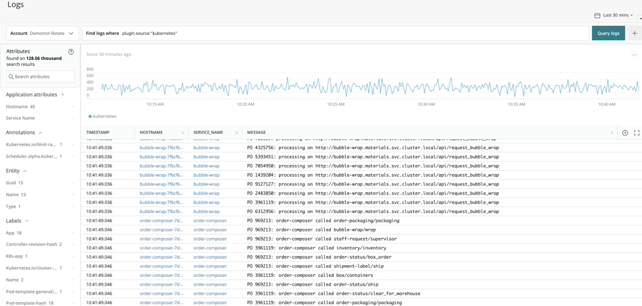
Task: Collapse the Annotations section
Action: [x=40, y=133]
